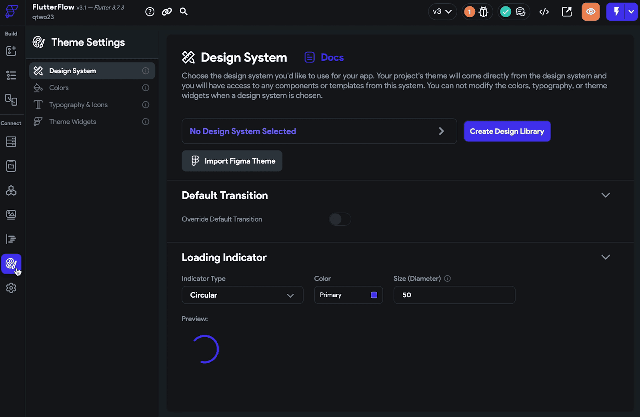Enable Override Default Transition switch

point(340,219)
